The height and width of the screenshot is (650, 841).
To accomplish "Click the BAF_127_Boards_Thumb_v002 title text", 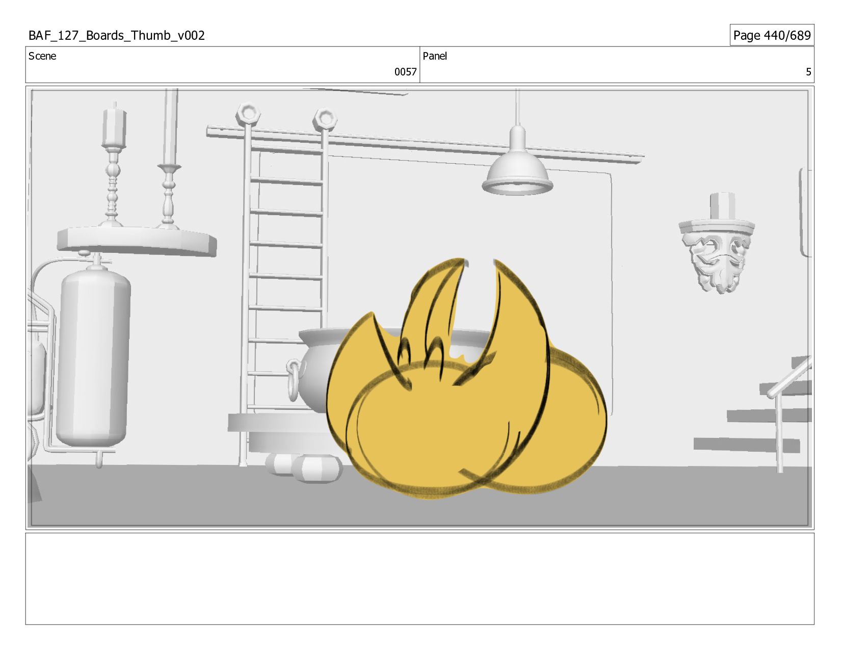I will click(x=117, y=36).
